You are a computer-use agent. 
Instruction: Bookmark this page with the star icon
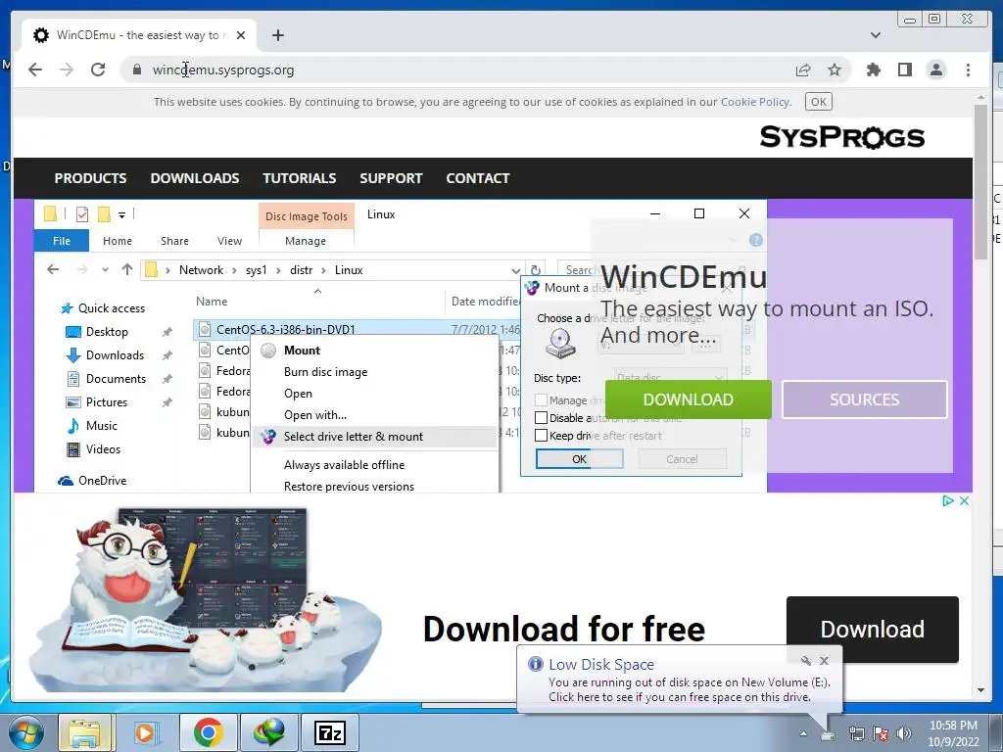click(835, 70)
